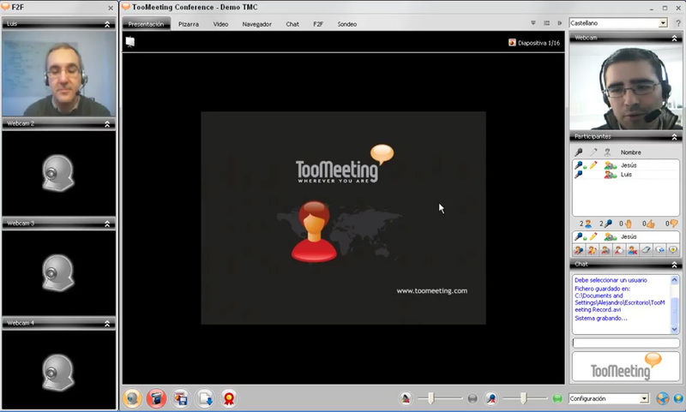Click the red recording clapperboard button
The image size is (686, 412).
point(156,398)
